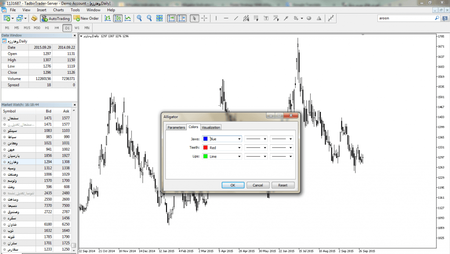450x254 pixels.
Task: Switch to the Visualization tab
Action: 210,127
